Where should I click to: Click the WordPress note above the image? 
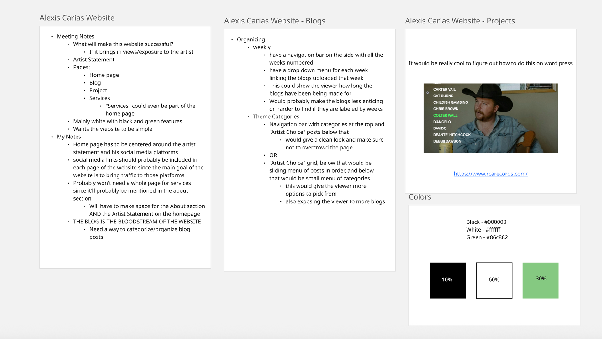[490, 63]
